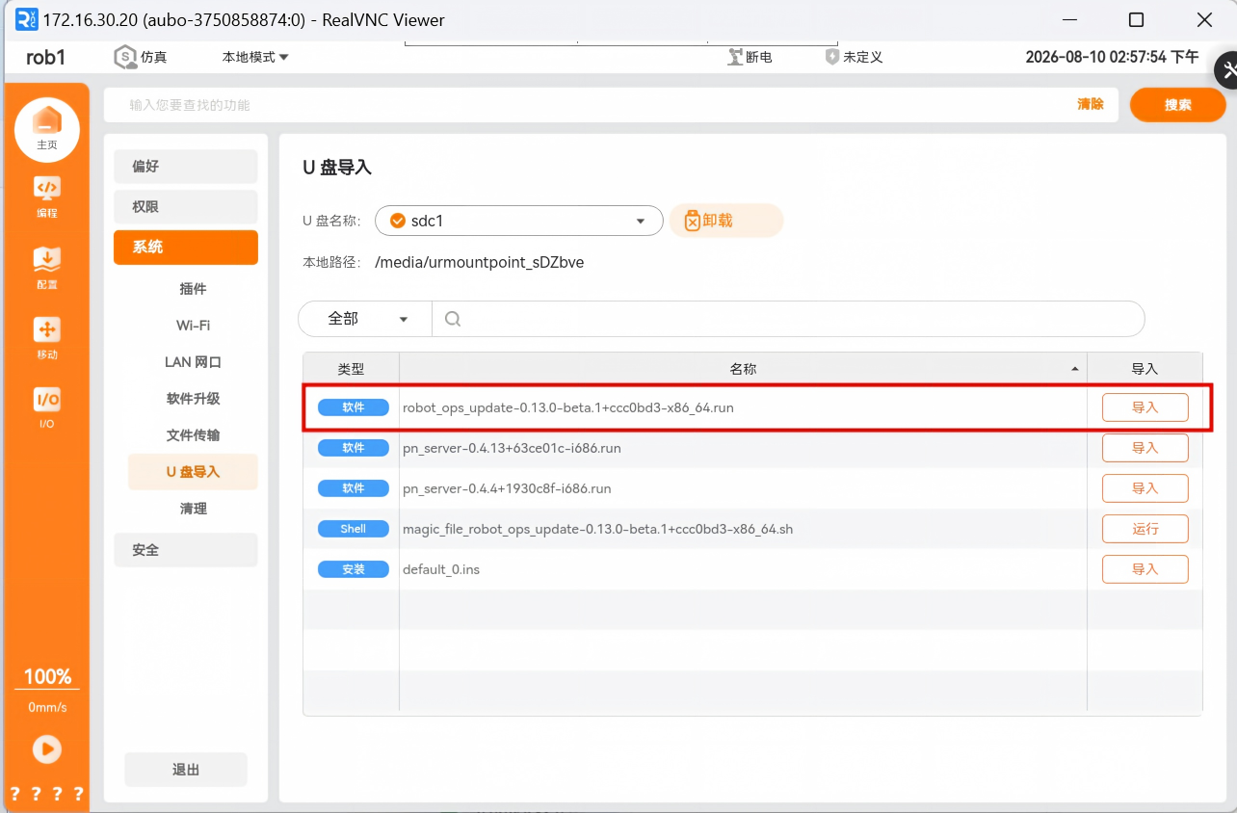Screen dimensions: 1237x813
Task: Go to 文件传输 file transfer
Action: [193, 435]
